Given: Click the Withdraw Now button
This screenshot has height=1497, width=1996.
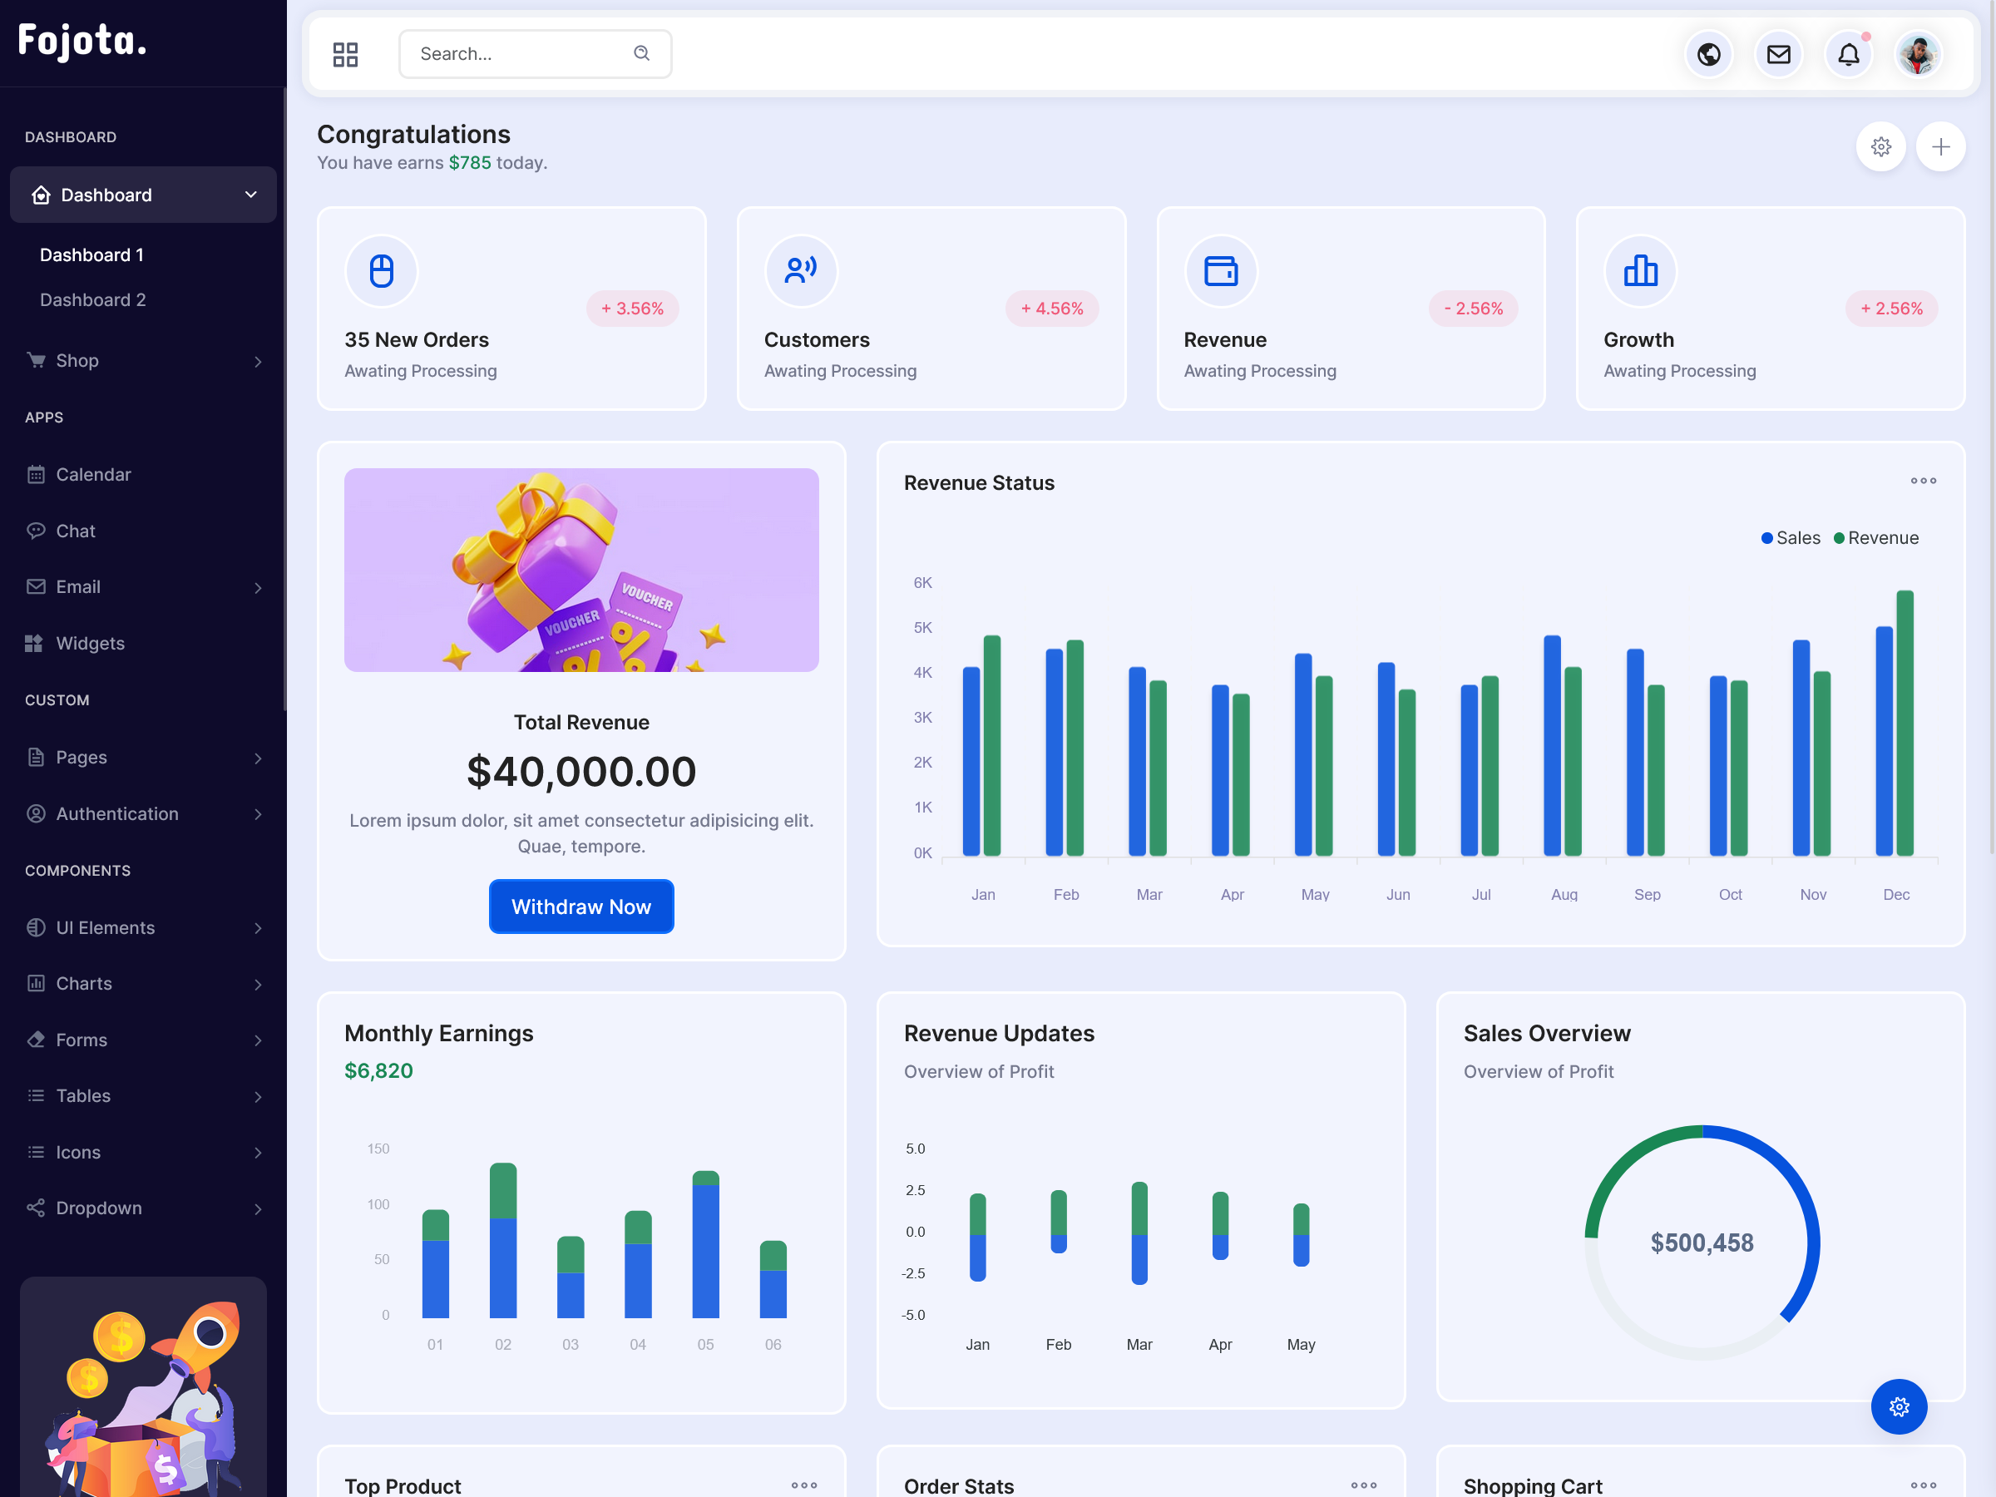Looking at the screenshot, I should [581, 907].
